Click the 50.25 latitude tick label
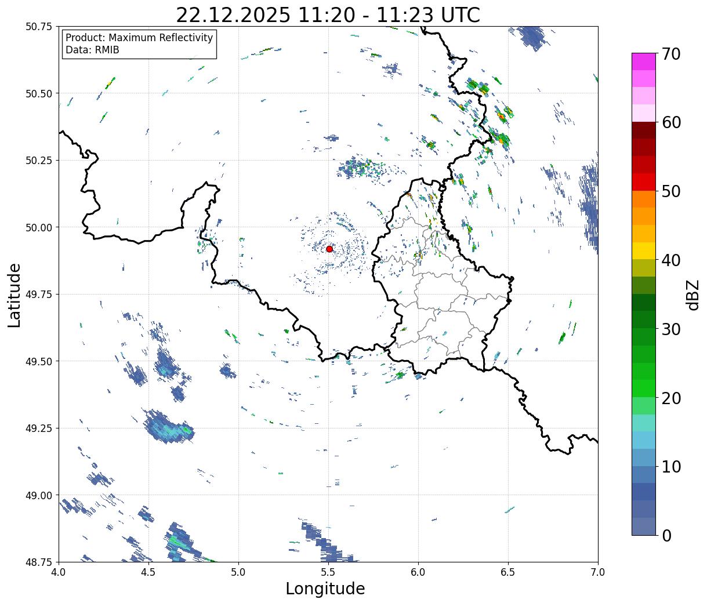Image resolution: width=707 pixels, height=603 pixels. (39, 161)
